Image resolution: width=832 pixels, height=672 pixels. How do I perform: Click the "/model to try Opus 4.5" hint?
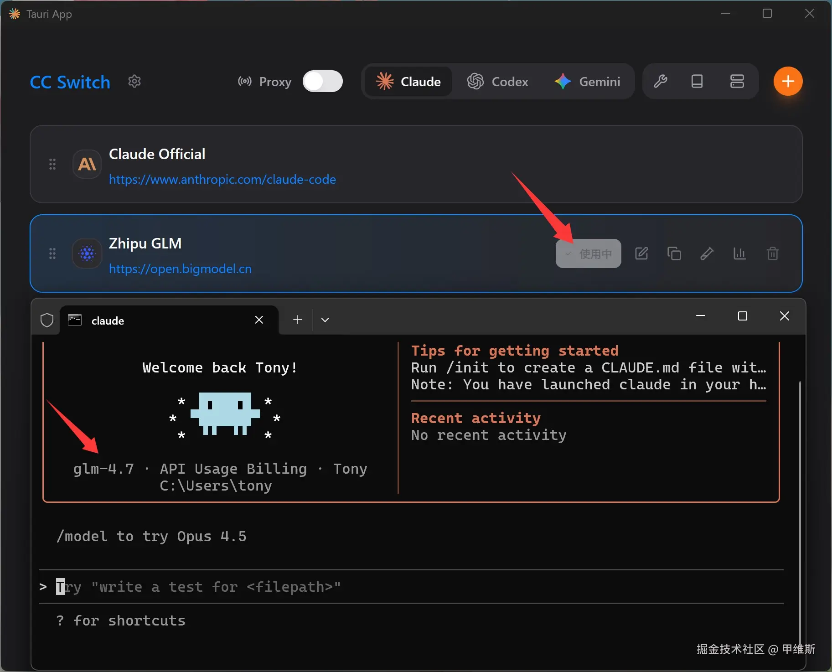151,537
